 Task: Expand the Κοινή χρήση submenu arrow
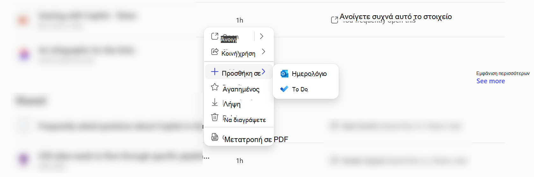pos(263,51)
